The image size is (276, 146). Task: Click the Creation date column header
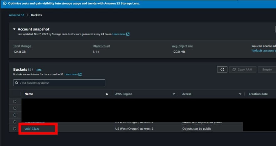click(x=258, y=94)
